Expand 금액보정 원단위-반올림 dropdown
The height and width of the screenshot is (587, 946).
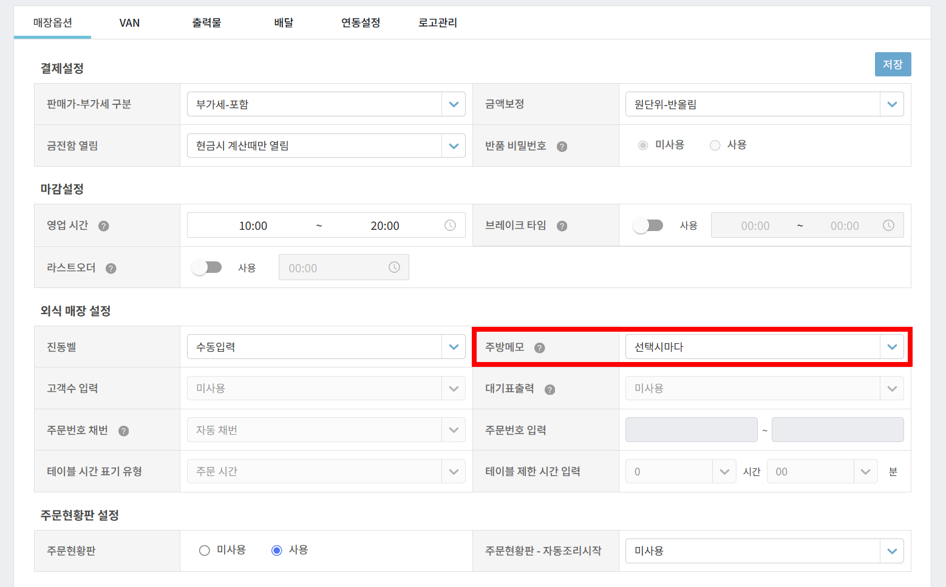(764, 104)
